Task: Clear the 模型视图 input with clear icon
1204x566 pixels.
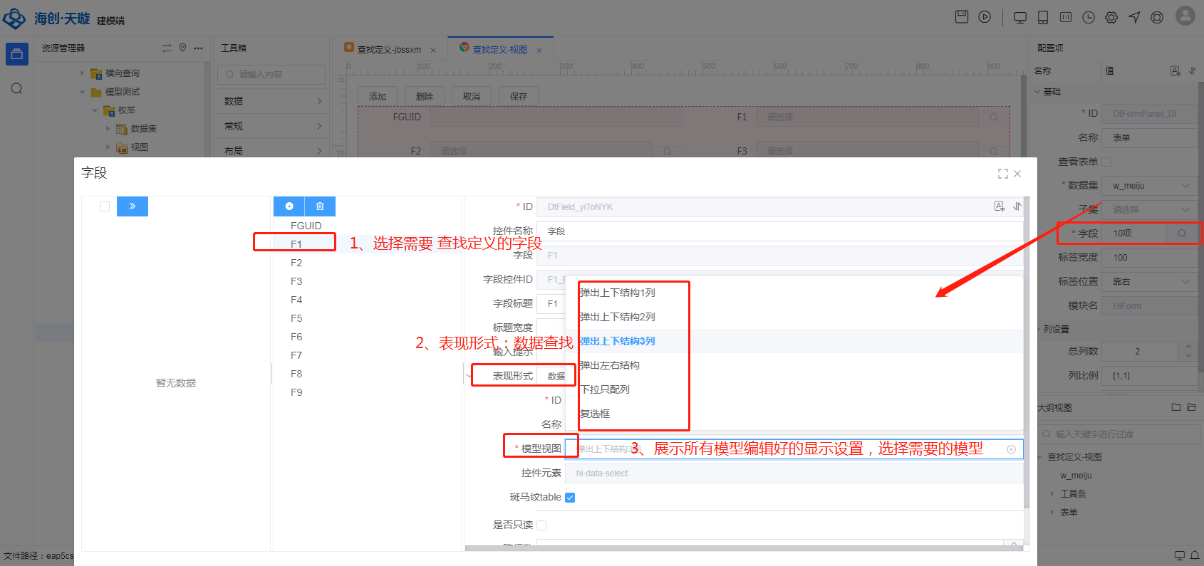Action: coord(1011,449)
